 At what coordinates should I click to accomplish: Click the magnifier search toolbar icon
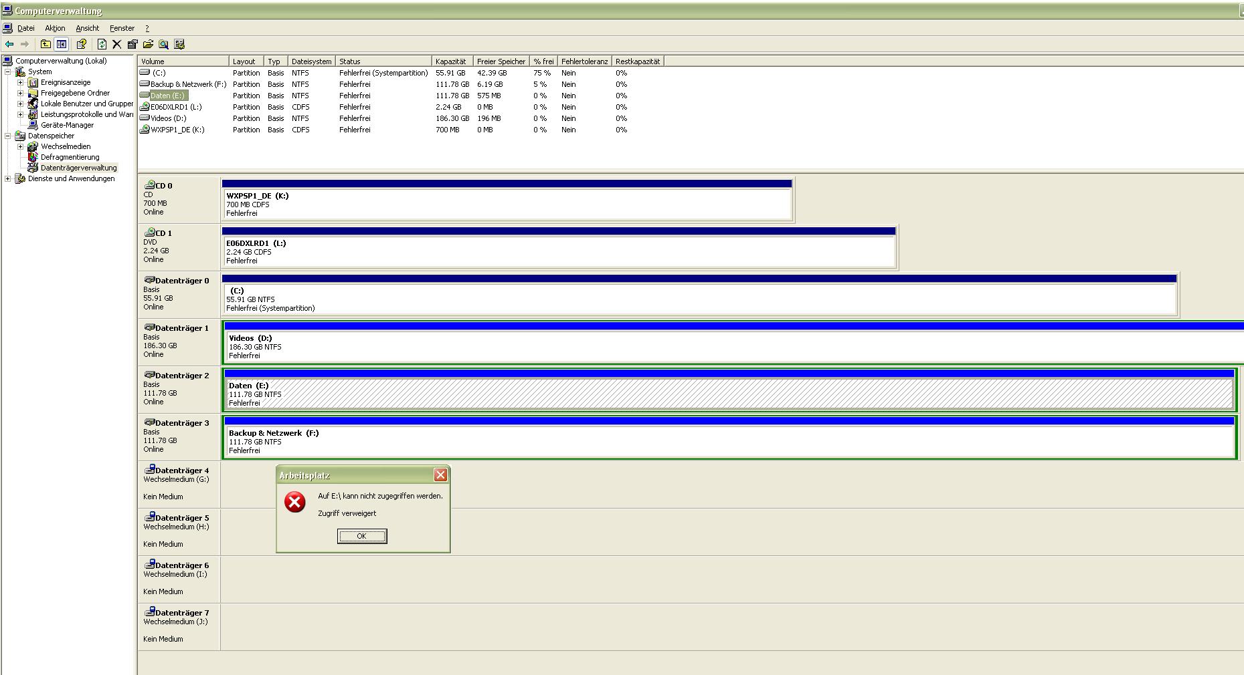[163, 44]
